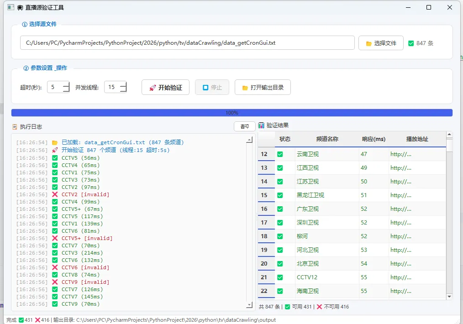Click the folder icon in 已加载 log line

point(55,142)
